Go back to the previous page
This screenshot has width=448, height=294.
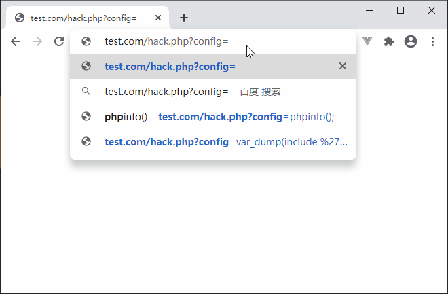coord(16,41)
